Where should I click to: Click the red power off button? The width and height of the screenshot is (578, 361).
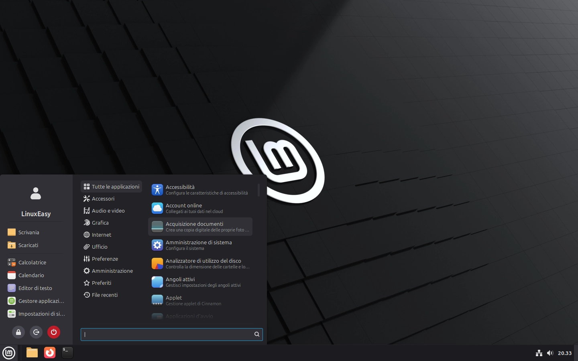pos(54,332)
